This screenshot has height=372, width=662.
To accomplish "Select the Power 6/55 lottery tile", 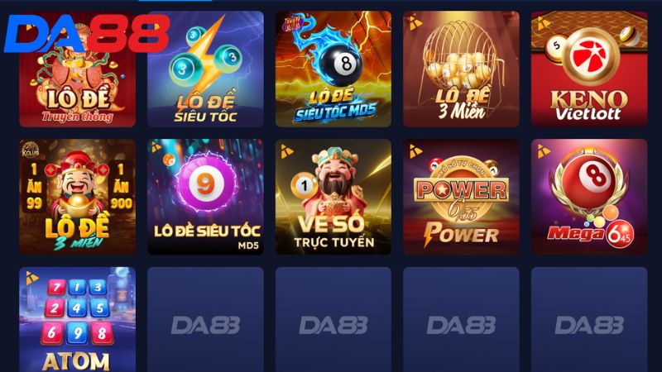I will [x=462, y=197].
